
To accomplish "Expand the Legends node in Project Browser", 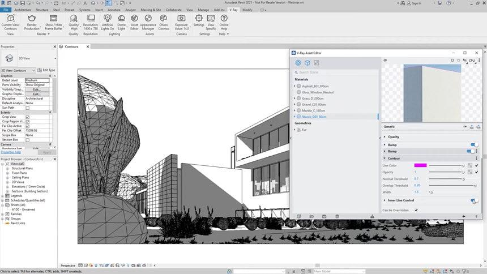I will coord(2,196).
